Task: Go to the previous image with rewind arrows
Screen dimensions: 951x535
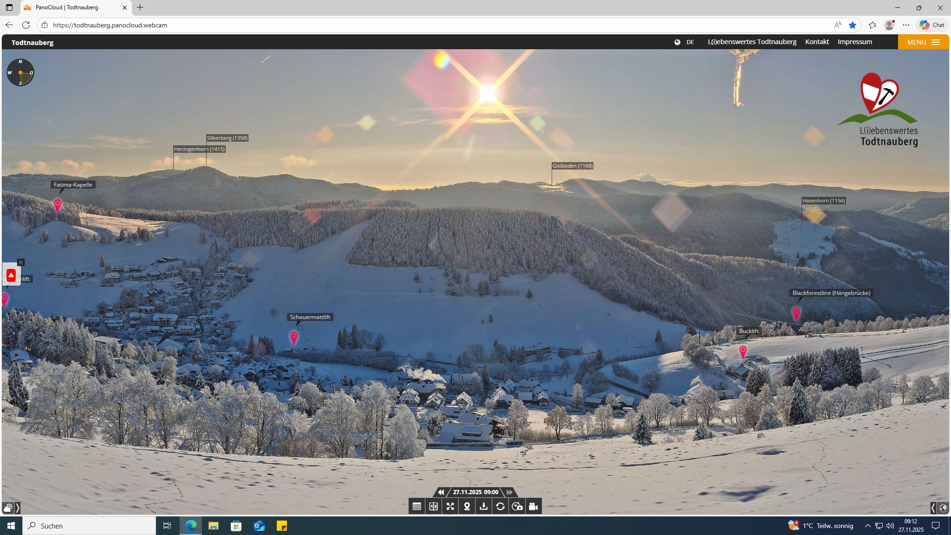Action: 441,492
